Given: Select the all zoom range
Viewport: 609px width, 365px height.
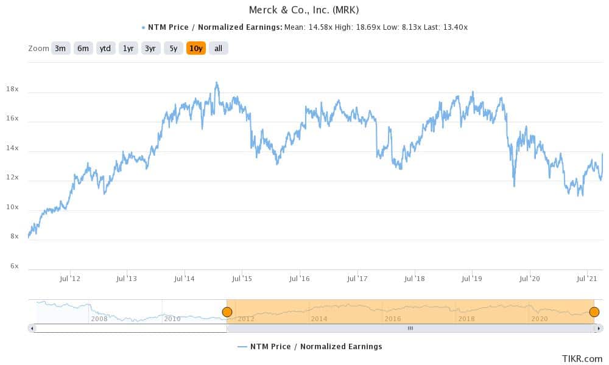Looking at the screenshot, I should pyautogui.click(x=218, y=49).
